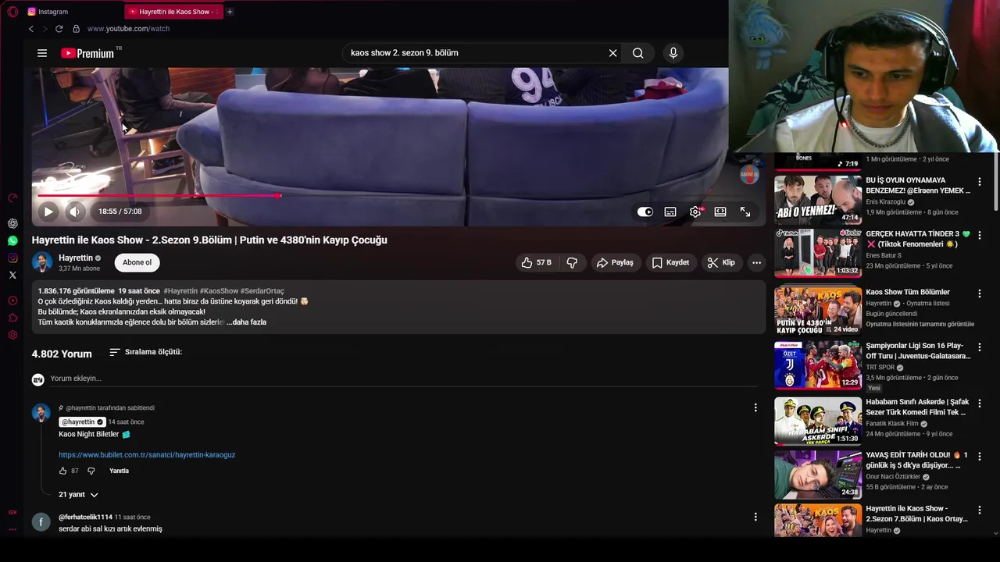Reload the current page
Image resolution: width=1000 pixels, height=562 pixels.
[59, 29]
